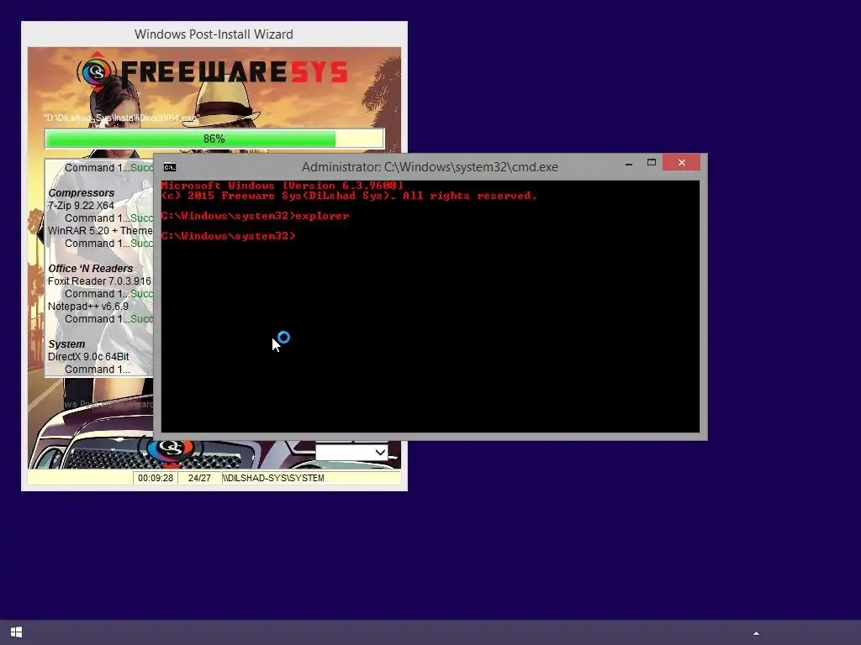Click the DirectX64.exe path above the progress bar
The image size is (861, 645).
(x=121, y=118)
